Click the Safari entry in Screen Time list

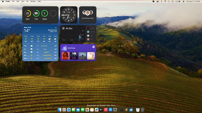tap(91, 32)
